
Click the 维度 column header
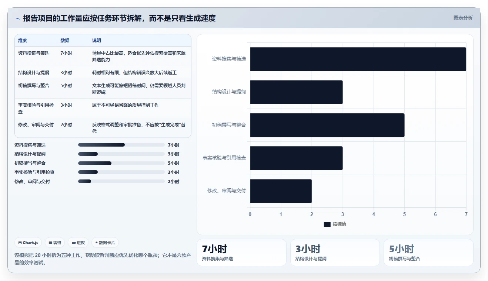coord(23,40)
